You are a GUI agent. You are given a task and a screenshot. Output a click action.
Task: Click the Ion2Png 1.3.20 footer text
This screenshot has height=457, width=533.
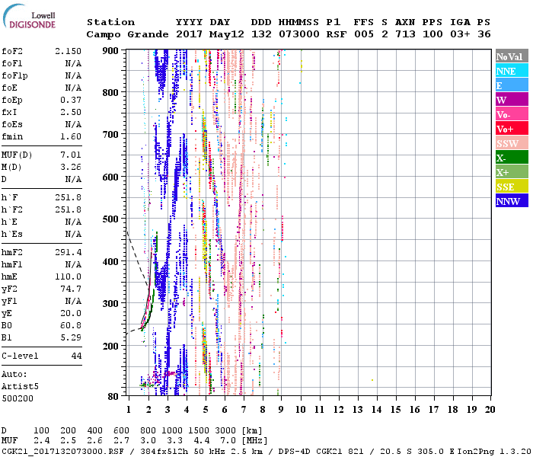[x=495, y=451]
